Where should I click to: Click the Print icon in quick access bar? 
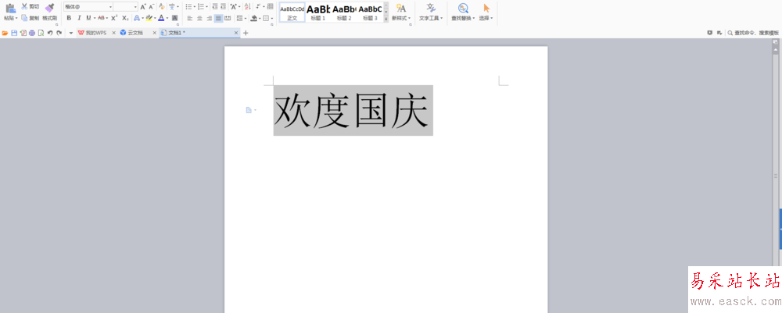click(x=32, y=33)
